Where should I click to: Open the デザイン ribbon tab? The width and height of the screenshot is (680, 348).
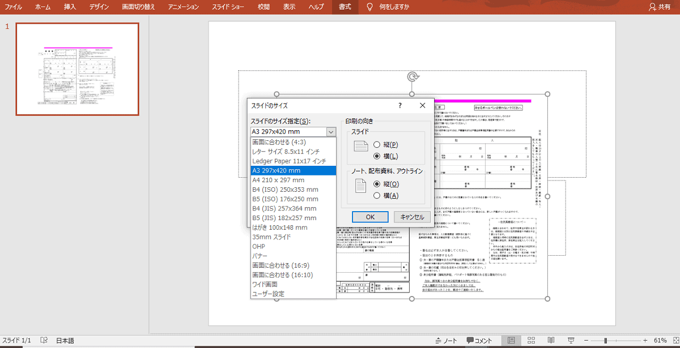click(99, 7)
